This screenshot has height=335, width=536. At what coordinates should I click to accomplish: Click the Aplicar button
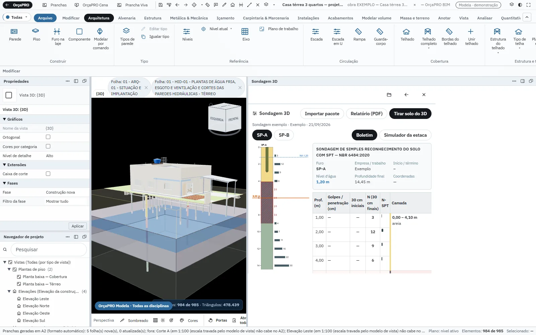78,226
